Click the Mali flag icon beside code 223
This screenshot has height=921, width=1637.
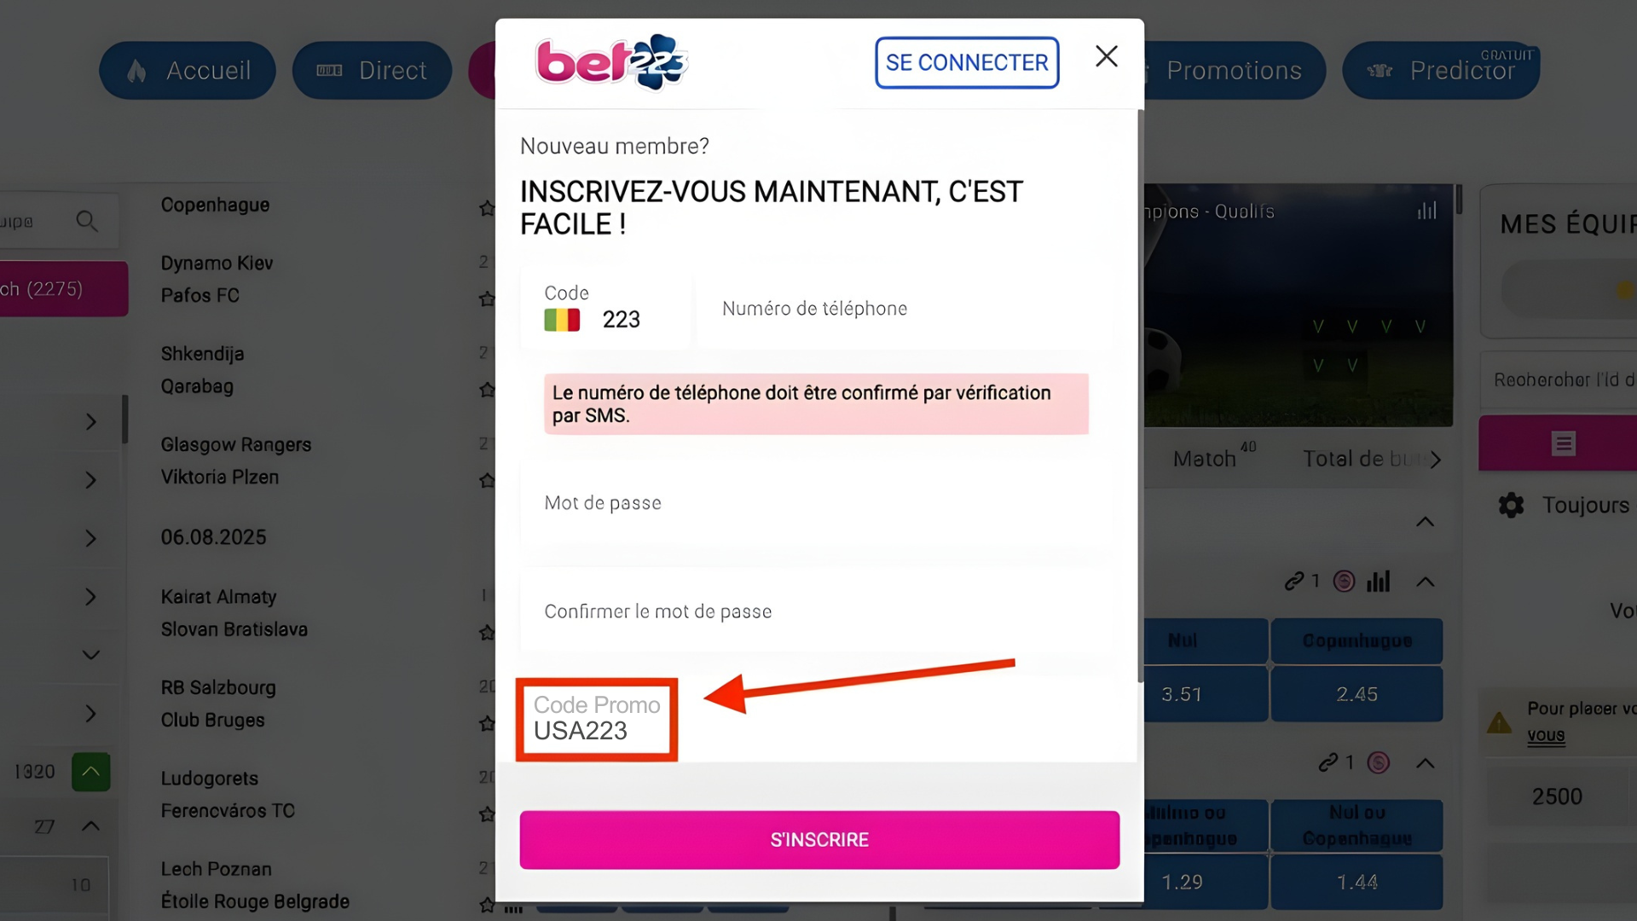562,320
